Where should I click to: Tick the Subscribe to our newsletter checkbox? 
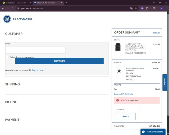click(x=7, y=57)
